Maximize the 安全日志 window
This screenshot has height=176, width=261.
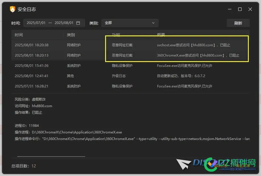[240, 9]
